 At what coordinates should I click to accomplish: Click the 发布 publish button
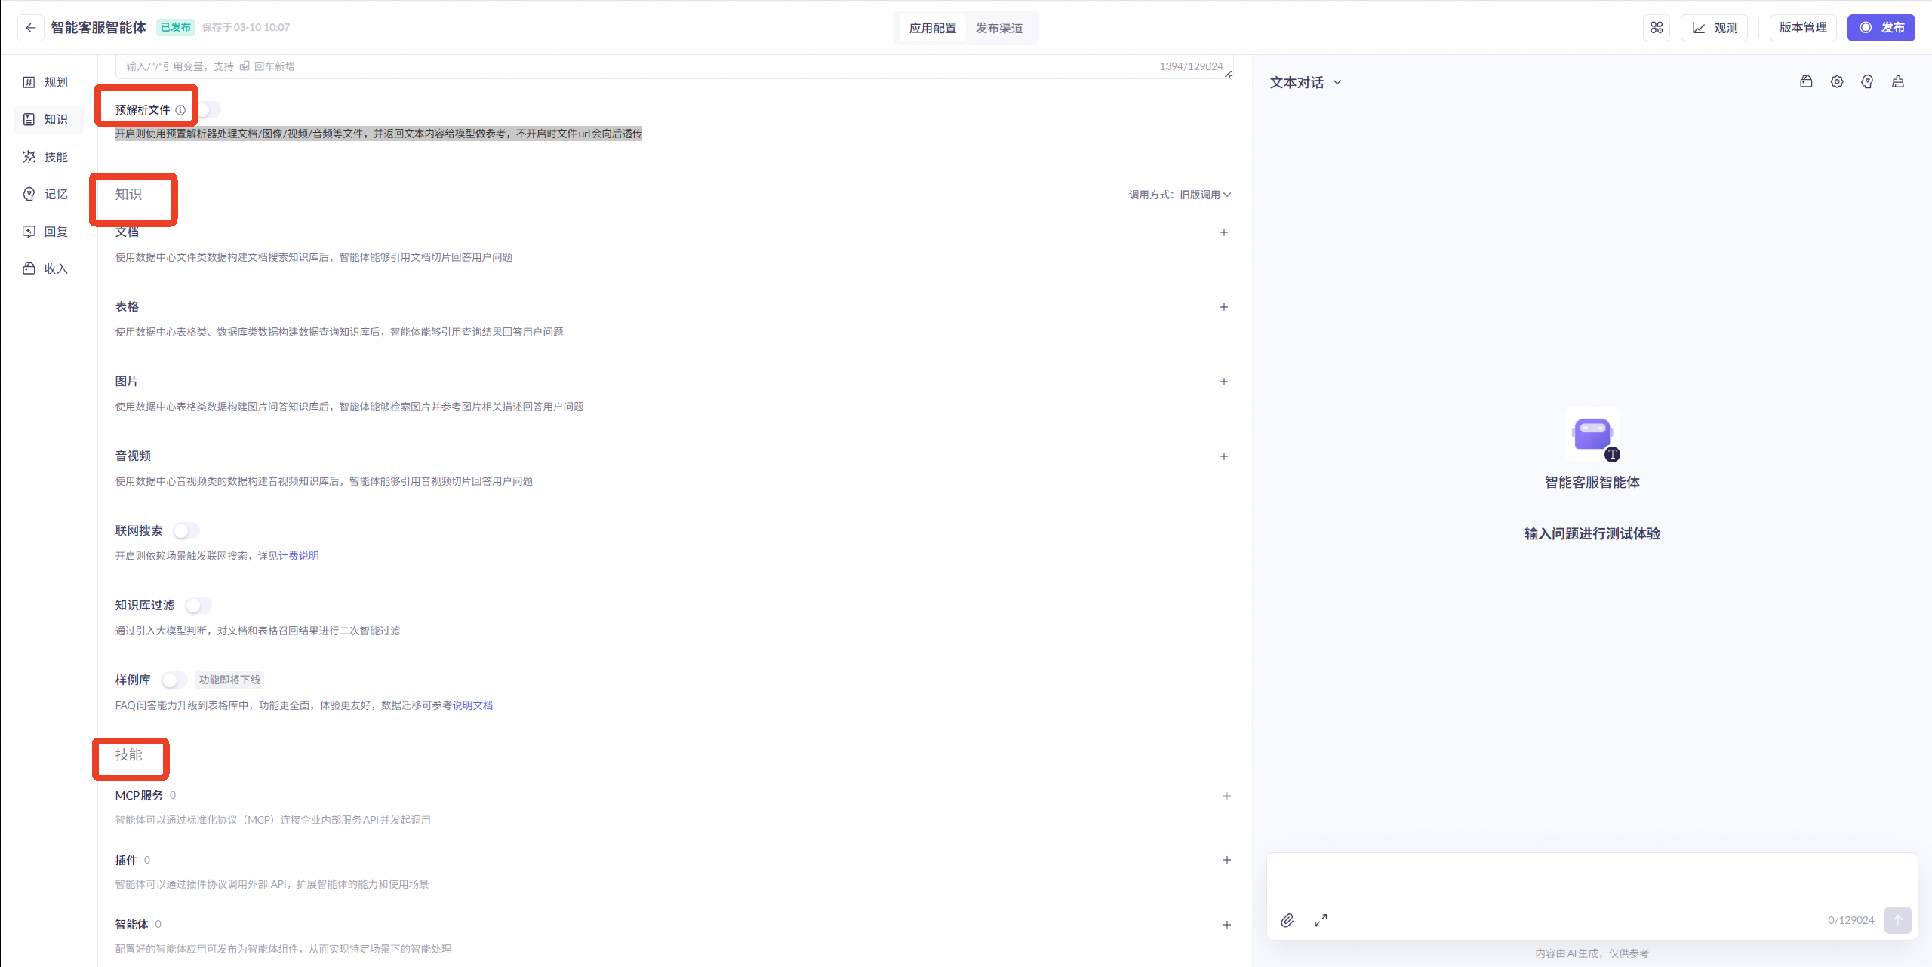tap(1880, 28)
